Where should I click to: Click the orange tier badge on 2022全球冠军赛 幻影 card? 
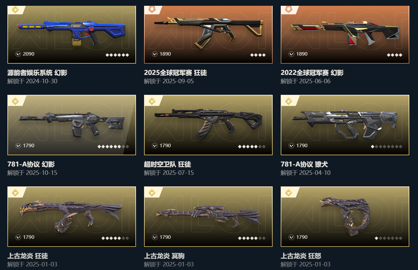click(288, 9)
